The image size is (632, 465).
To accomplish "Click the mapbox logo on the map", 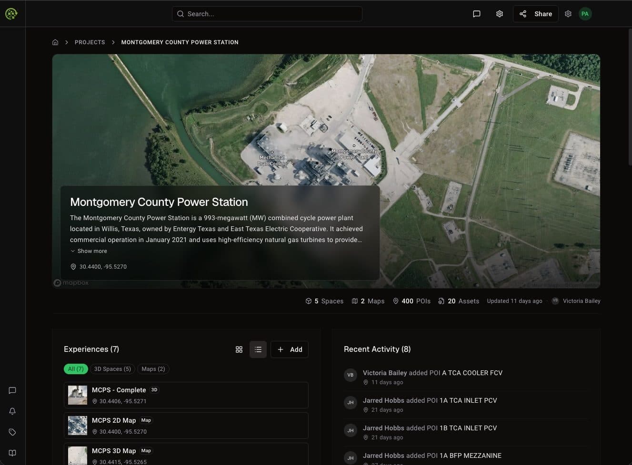I will (71, 283).
